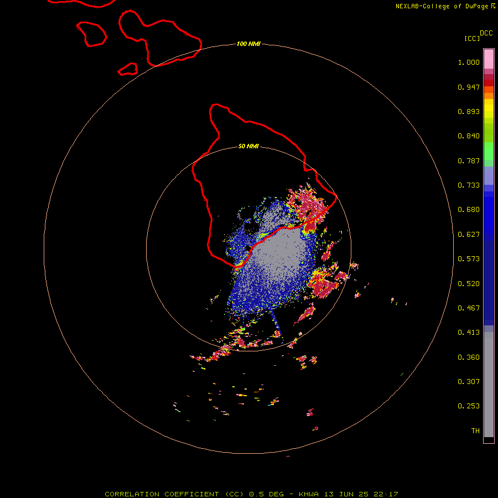Click the 0.947 scale value
Screen dimensions: 498x498
point(469,87)
